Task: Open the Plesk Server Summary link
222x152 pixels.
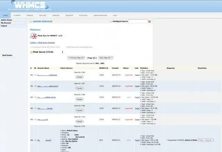Action: pyautogui.click(x=46, y=43)
